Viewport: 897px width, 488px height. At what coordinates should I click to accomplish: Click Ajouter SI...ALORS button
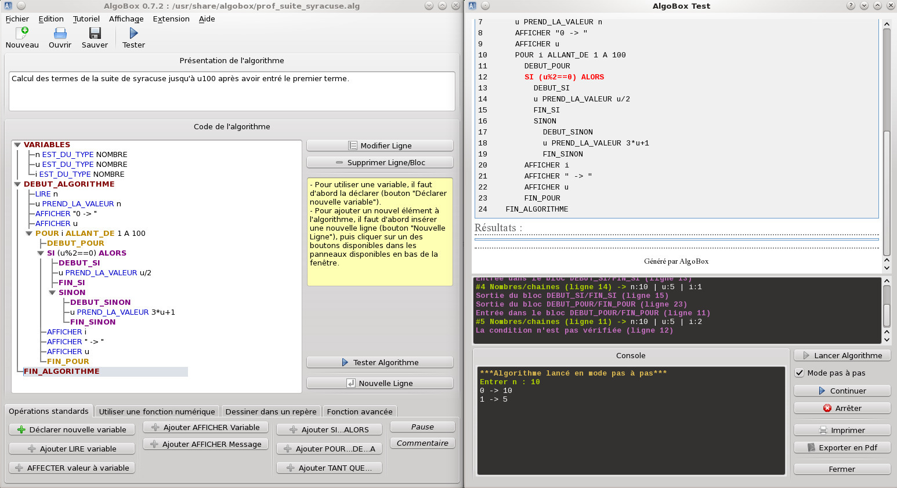(x=329, y=429)
